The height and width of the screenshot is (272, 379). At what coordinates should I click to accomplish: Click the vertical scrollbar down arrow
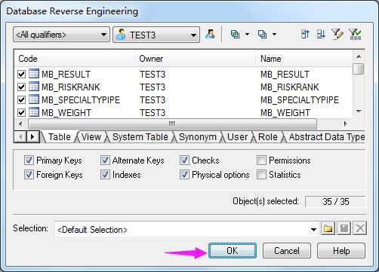(x=359, y=111)
